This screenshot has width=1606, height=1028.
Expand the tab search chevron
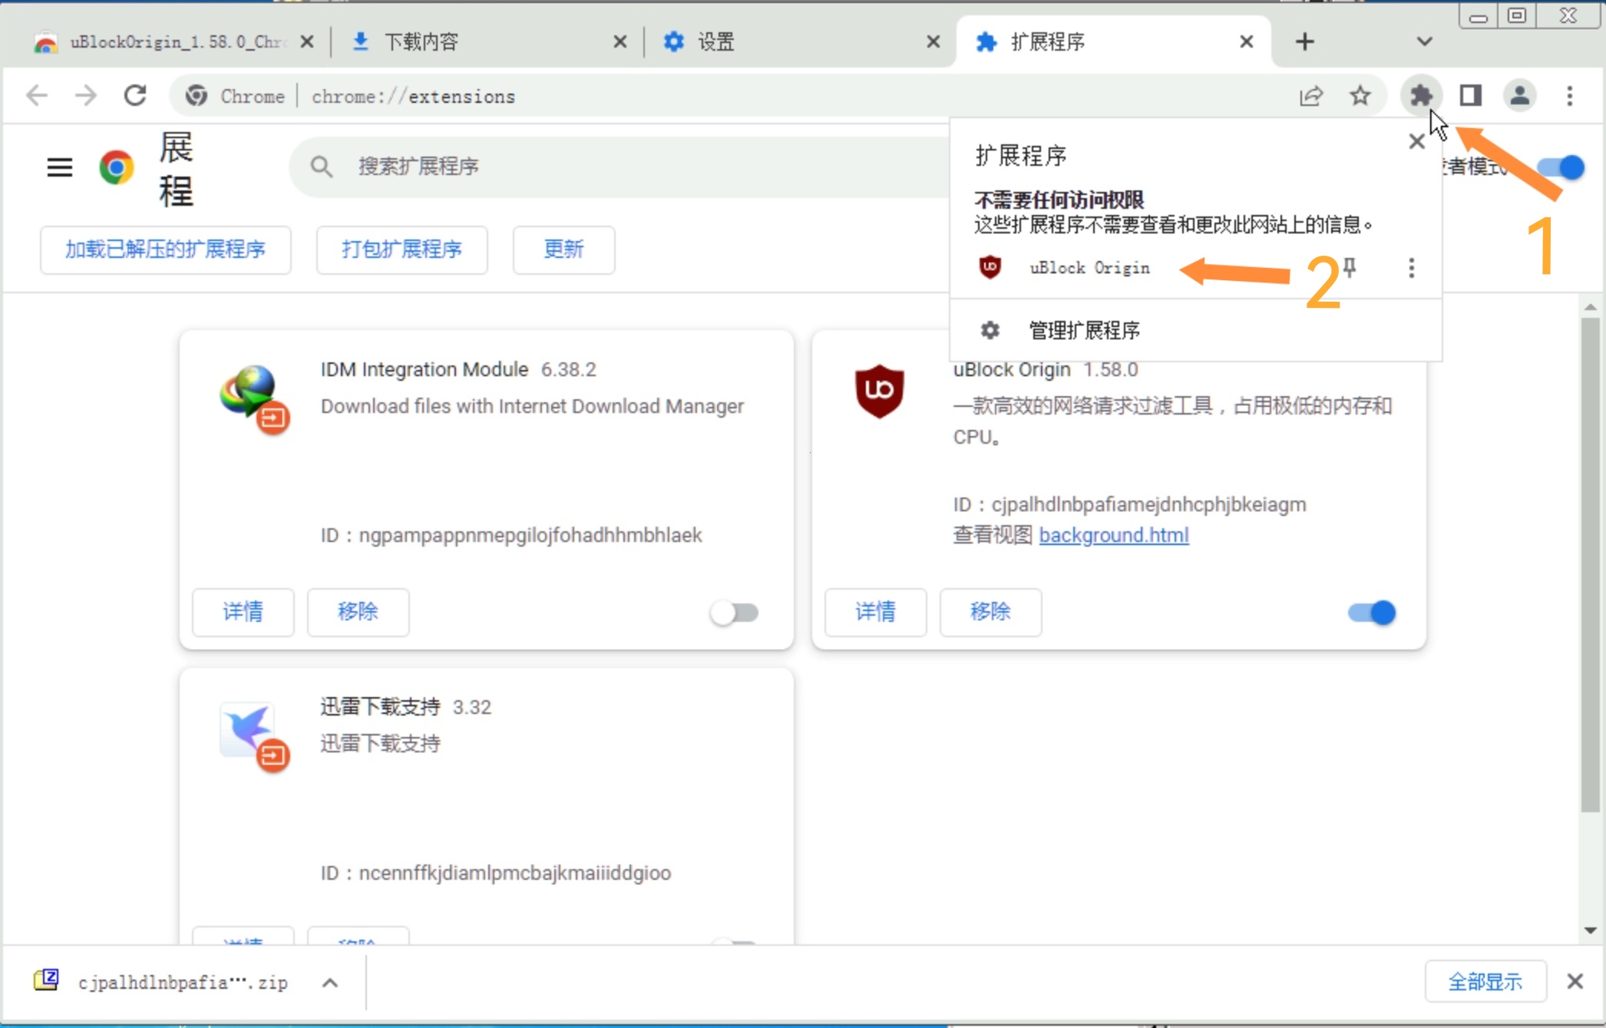pos(1424,41)
